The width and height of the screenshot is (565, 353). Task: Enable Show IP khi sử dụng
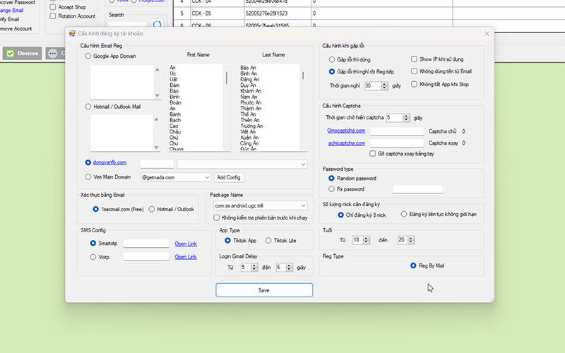414,59
